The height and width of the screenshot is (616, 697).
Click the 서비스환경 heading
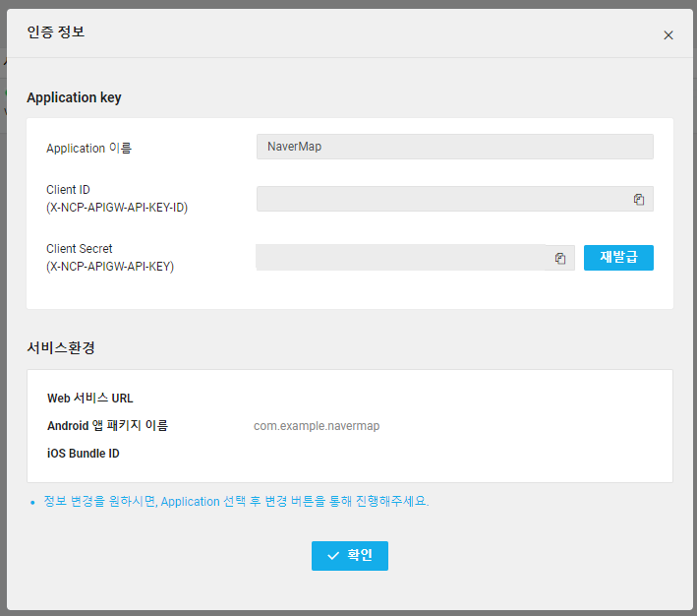(61, 347)
